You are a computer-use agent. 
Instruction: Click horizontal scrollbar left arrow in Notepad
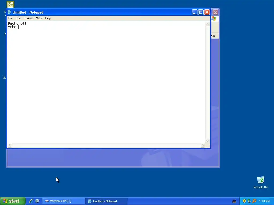click(10, 145)
